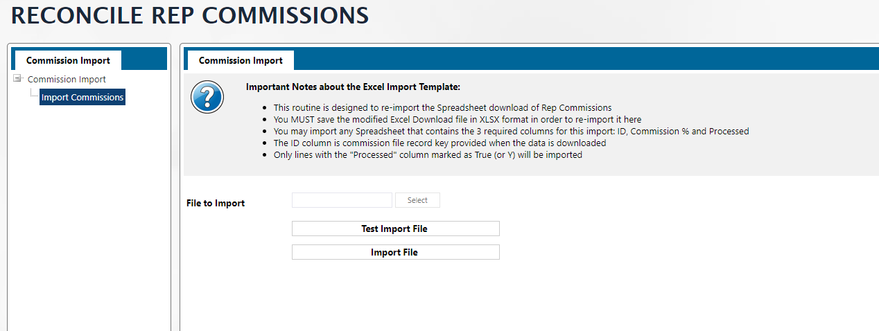Click the blue question mark help icon
This screenshot has width=879, height=331.
click(207, 96)
